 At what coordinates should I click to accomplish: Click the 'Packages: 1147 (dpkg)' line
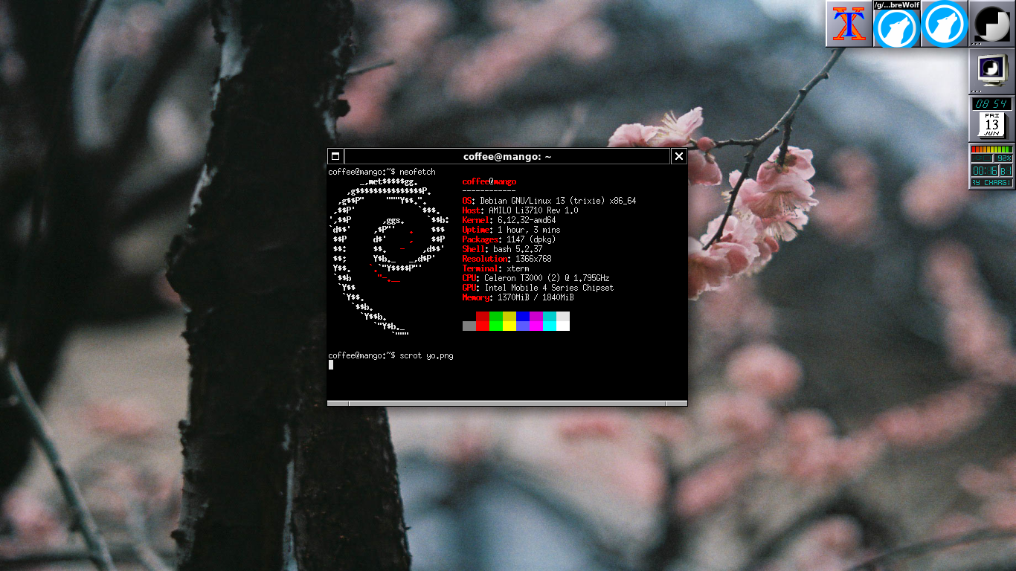[509, 239]
